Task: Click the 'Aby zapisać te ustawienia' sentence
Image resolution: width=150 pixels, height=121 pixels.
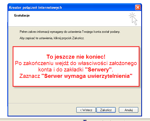Action: coord(52,38)
